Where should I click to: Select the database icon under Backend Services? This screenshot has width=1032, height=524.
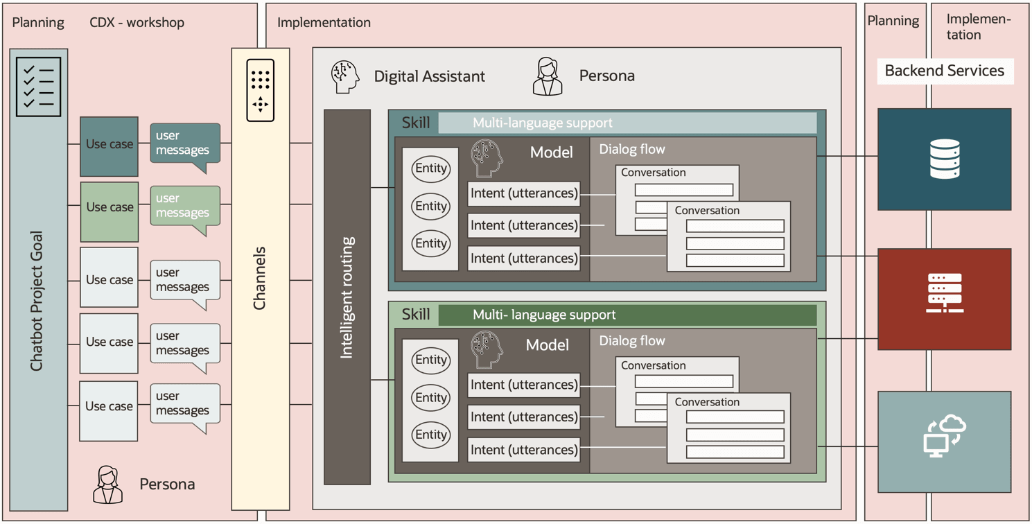(x=944, y=159)
